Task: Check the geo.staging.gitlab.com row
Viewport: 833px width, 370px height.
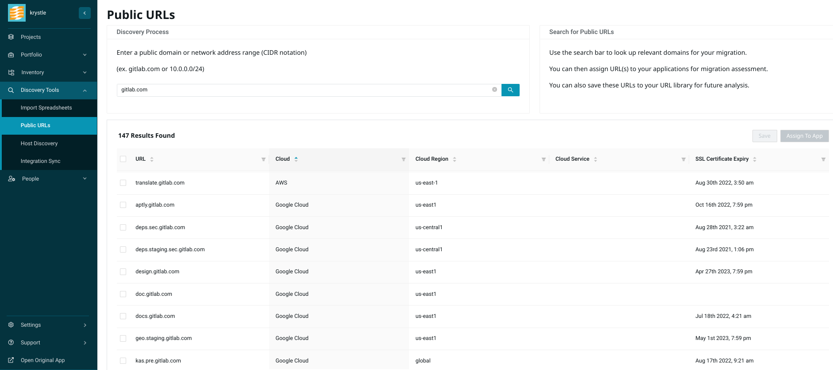Action: coord(123,338)
